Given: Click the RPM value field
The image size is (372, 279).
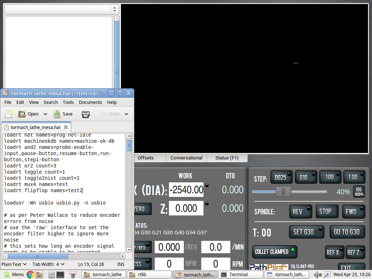Looking at the screenshot, I should [x=216, y=264].
